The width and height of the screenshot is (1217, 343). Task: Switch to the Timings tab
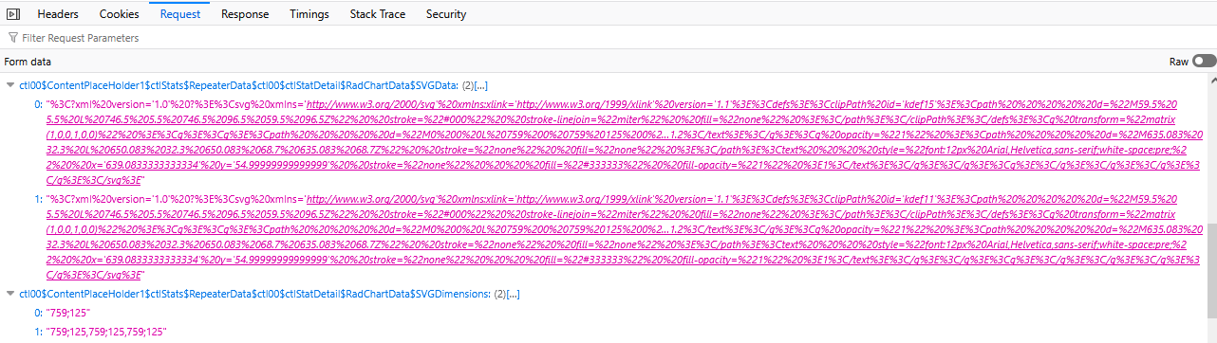(309, 14)
